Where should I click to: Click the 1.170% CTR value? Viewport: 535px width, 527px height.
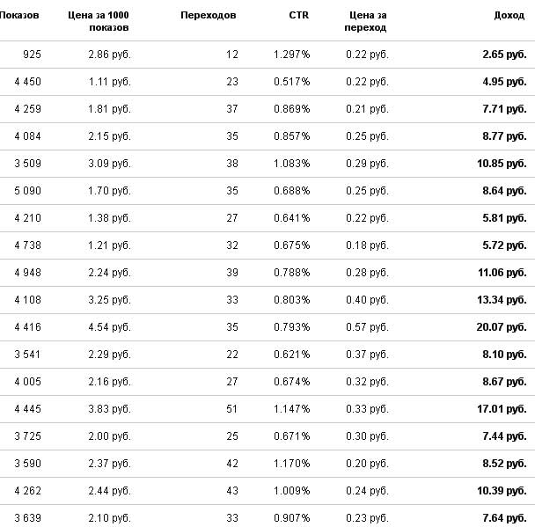(291, 464)
